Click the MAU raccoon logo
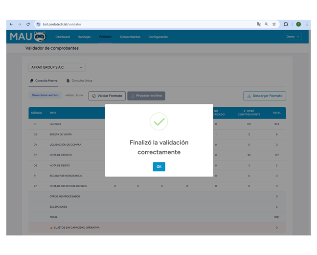317x255 pixels. (x=28, y=37)
